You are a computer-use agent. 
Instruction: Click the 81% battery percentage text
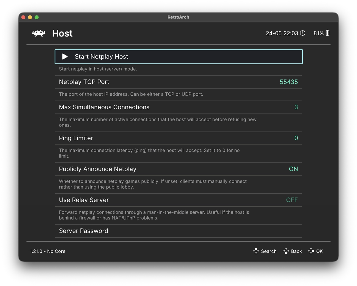(318, 33)
